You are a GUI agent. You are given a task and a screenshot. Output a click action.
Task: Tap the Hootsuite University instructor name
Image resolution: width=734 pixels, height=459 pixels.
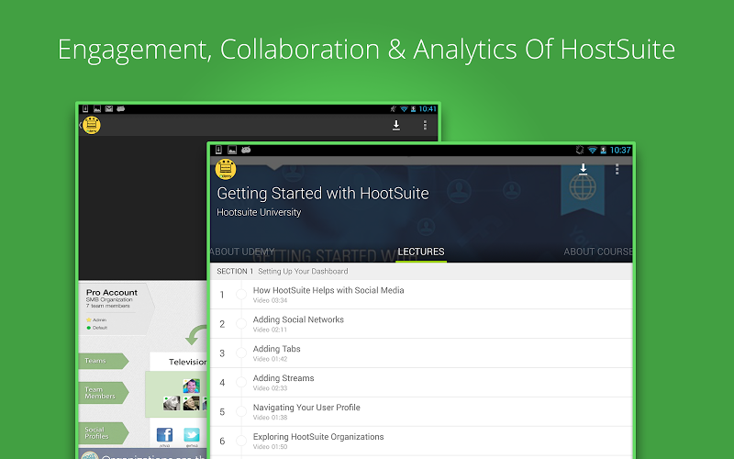(259, 212)
